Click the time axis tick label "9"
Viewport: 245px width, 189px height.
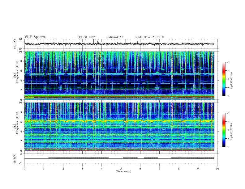[198, 169]
